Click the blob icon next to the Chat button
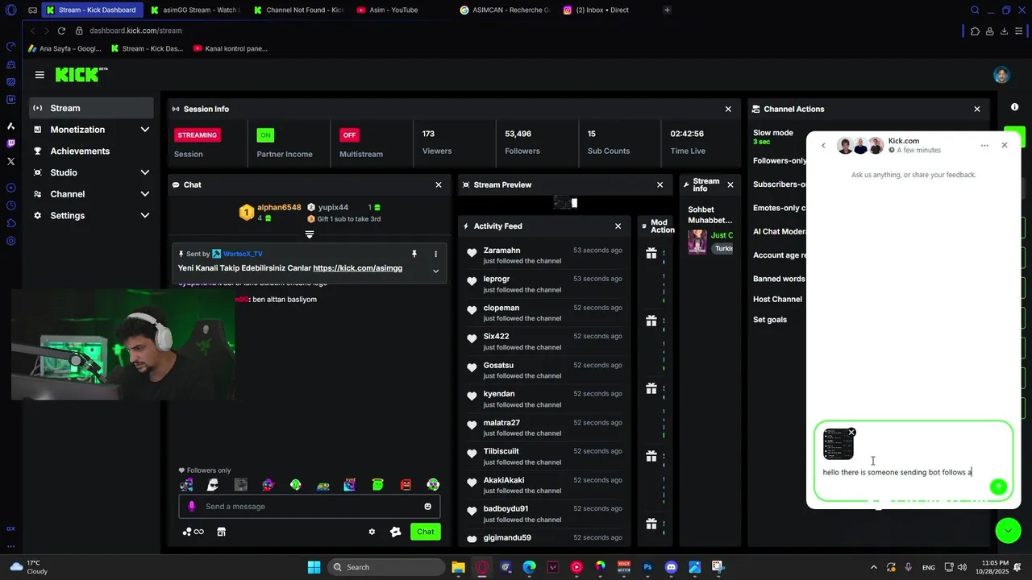 tap(395, 532)
